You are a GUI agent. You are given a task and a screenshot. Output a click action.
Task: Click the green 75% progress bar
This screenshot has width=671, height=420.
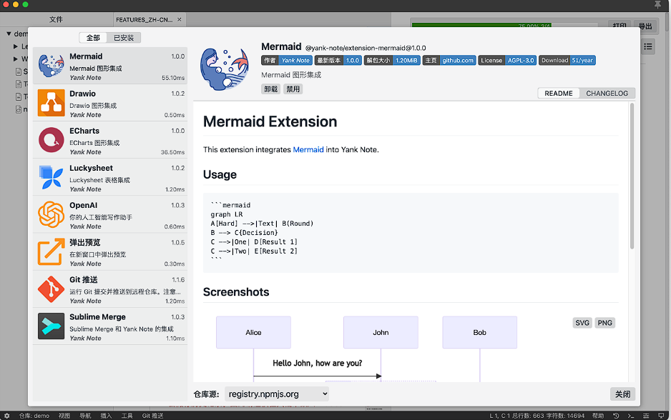tap(481, 25)
